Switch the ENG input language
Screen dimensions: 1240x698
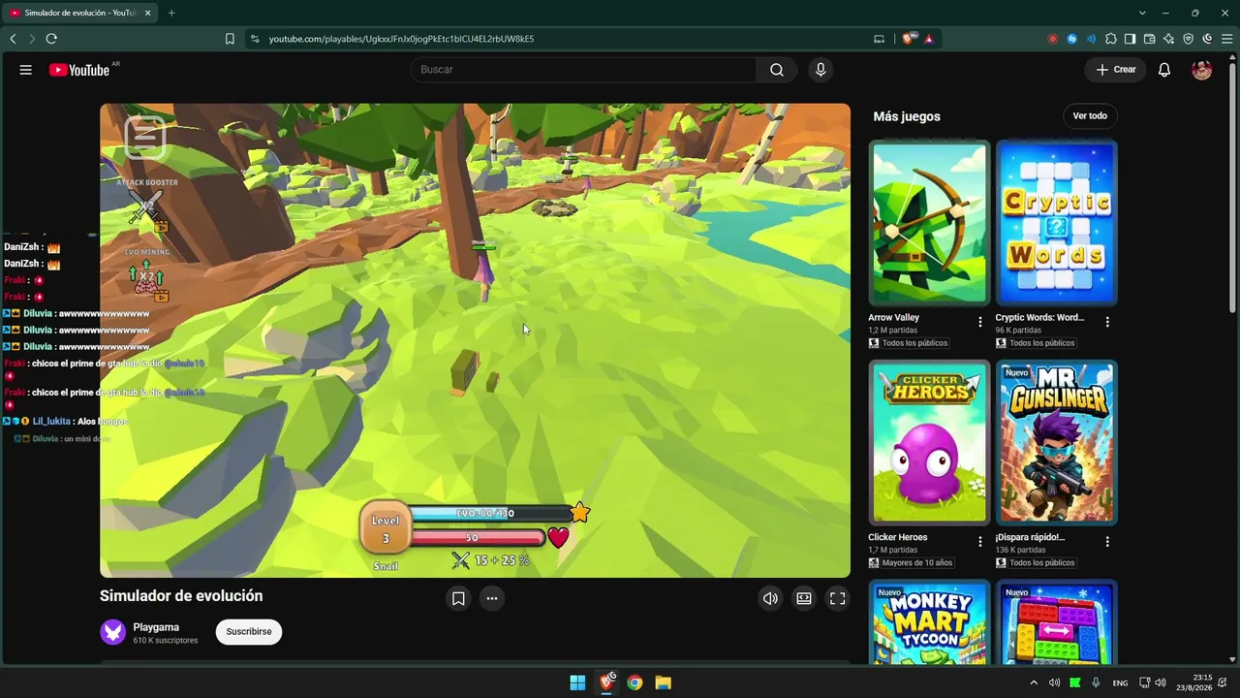click(x=1120, y=682)
